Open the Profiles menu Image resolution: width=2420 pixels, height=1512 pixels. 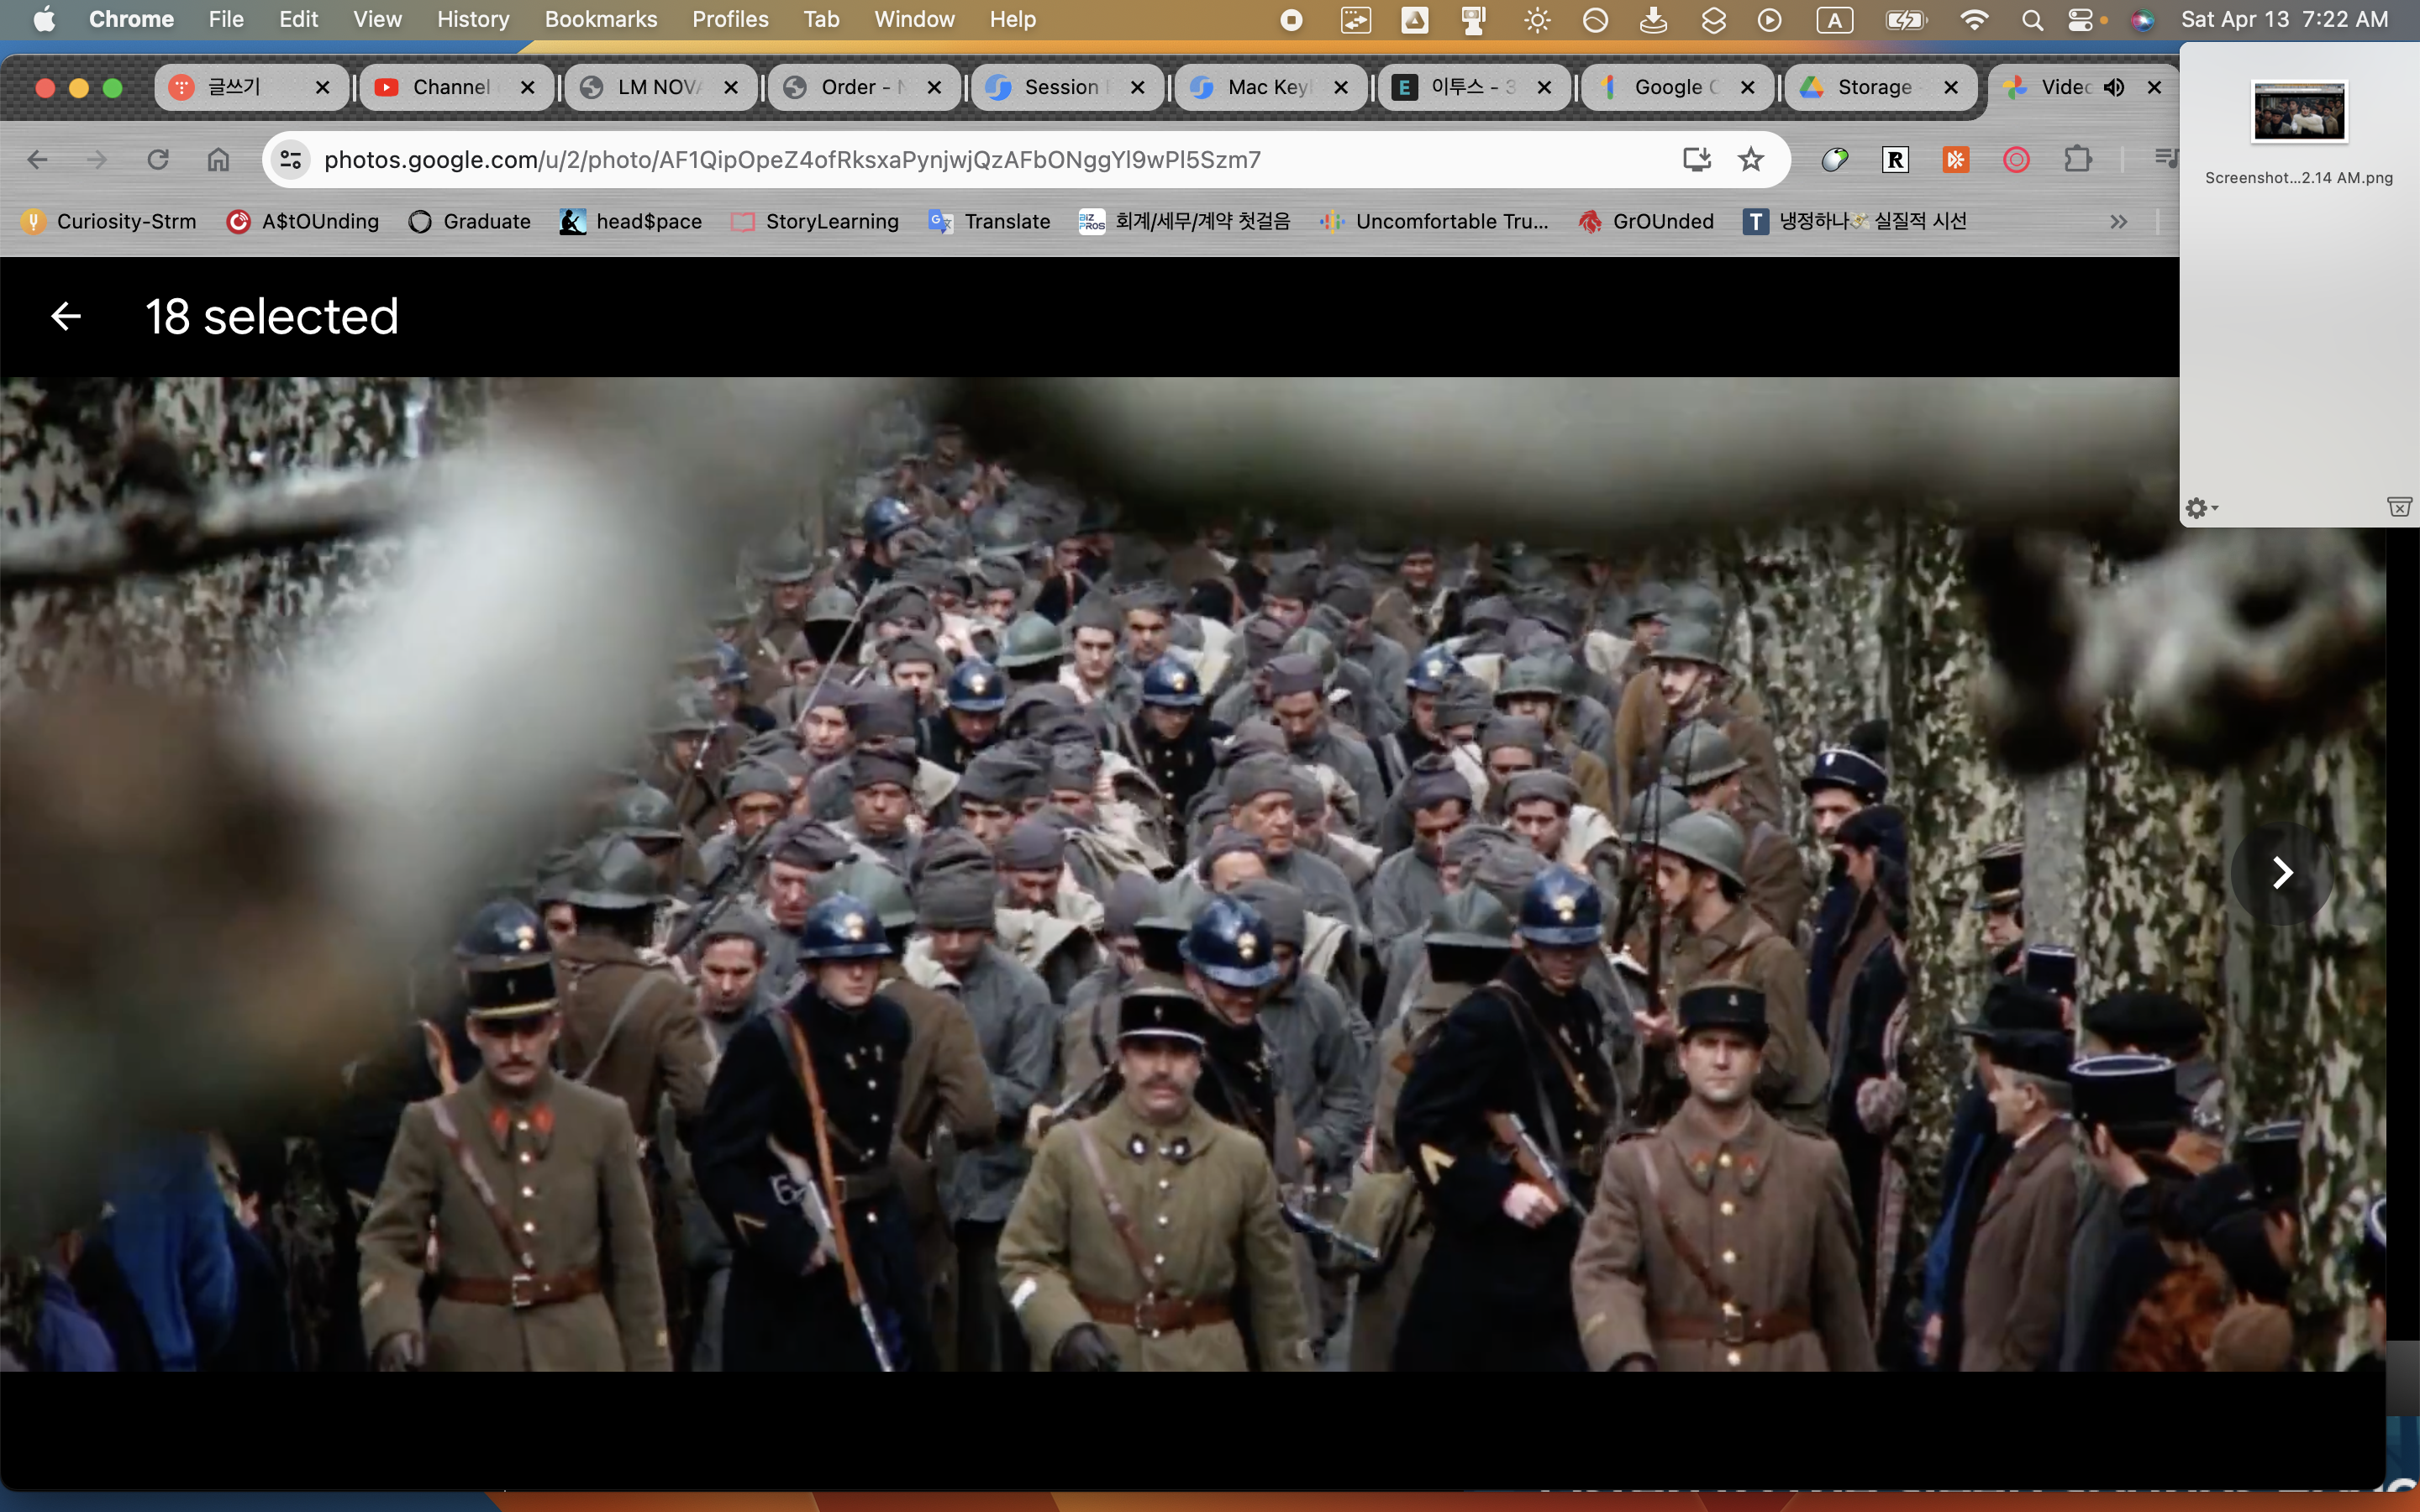(730, 19)
